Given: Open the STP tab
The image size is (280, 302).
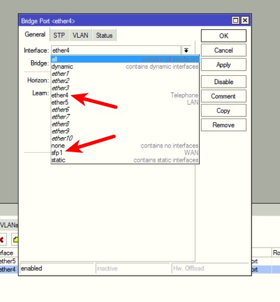Looking at the screenshot, I should point(59,35).
